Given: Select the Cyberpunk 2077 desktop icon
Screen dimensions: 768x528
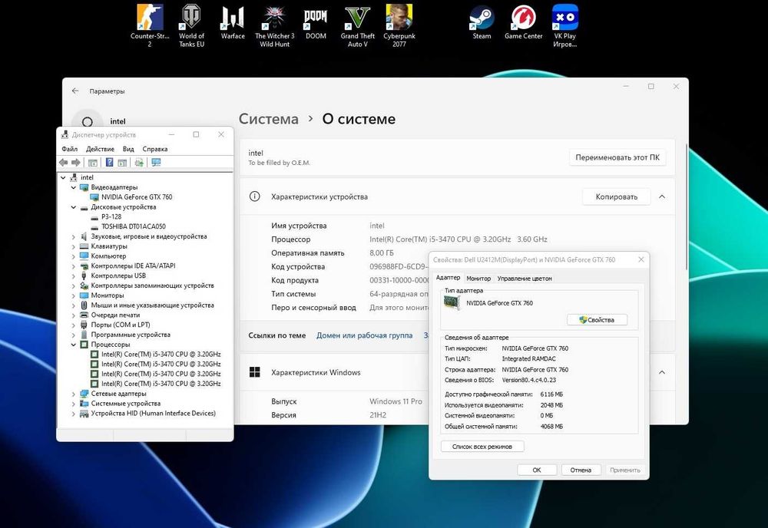Looking at the screenshot, I should coord(399,26).
